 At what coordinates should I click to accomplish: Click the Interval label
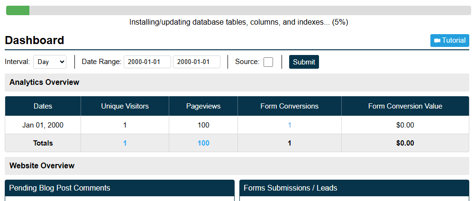(x=18, y=62)
